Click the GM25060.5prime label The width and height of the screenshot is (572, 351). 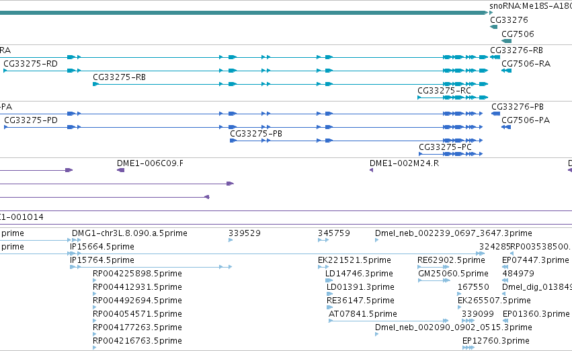point(453,274)
